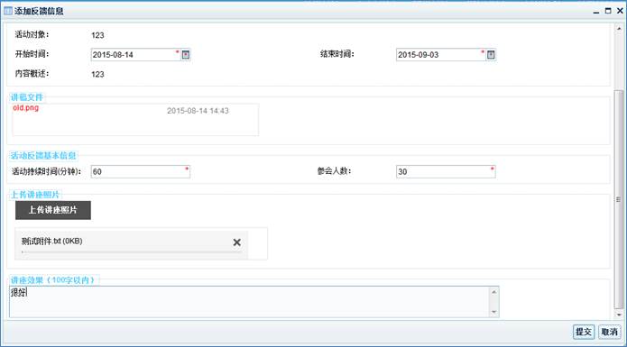Click the 上传讲座照片 upload button
This screenshot has height=347, width=627.
pos(53,210)
